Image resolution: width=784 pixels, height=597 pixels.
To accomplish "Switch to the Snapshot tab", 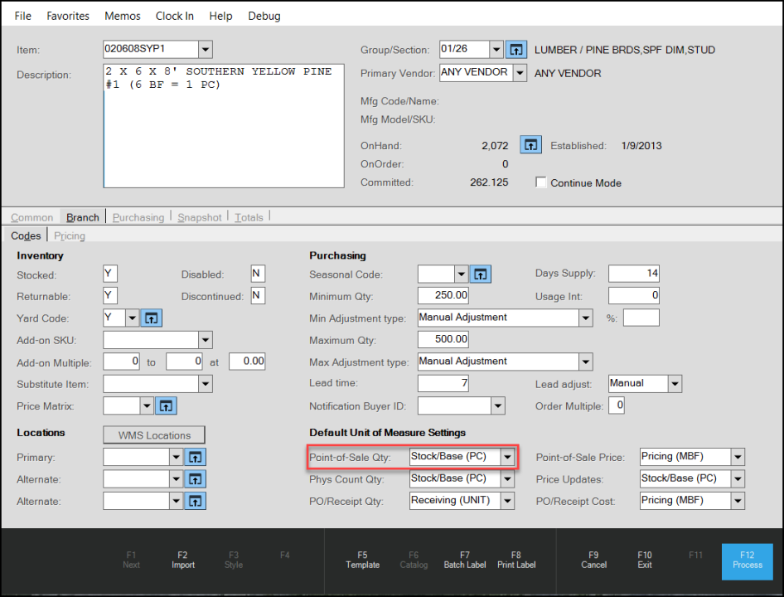I will [x=200, y=218].
